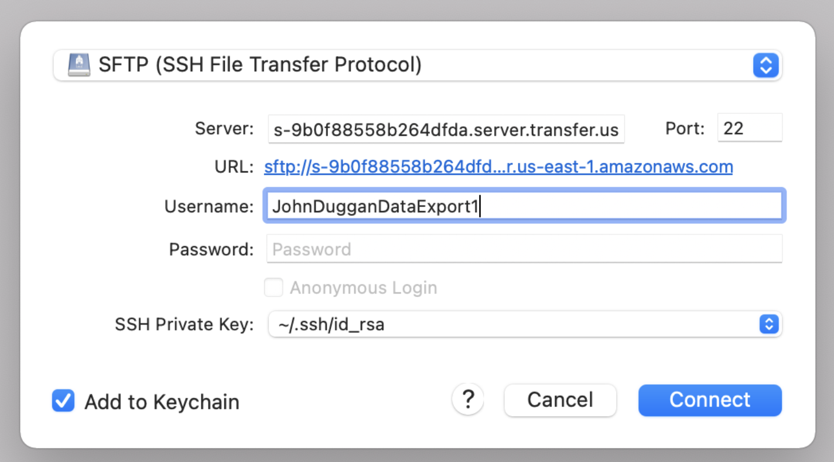Screen dimensions: 834x462
Task: Click the chevron on the SSH Private Key selector
Action: pos(769,325)
